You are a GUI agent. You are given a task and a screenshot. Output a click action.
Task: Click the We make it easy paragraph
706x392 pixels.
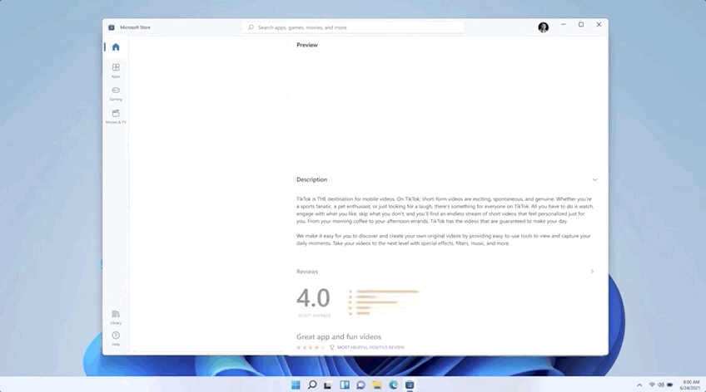coord(444,239)
